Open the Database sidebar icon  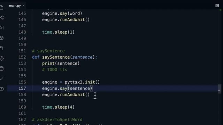pos(2,69)
